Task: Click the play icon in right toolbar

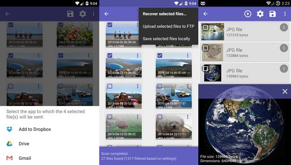Action: tap(247, 14)
